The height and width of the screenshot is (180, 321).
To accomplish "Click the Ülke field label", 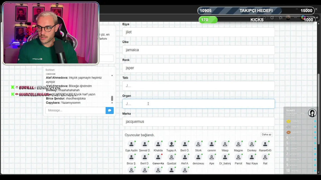I will pyautogui.click(x=125, y=42).
